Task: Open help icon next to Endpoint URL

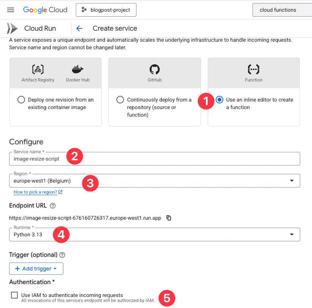Action: [53, 206]
